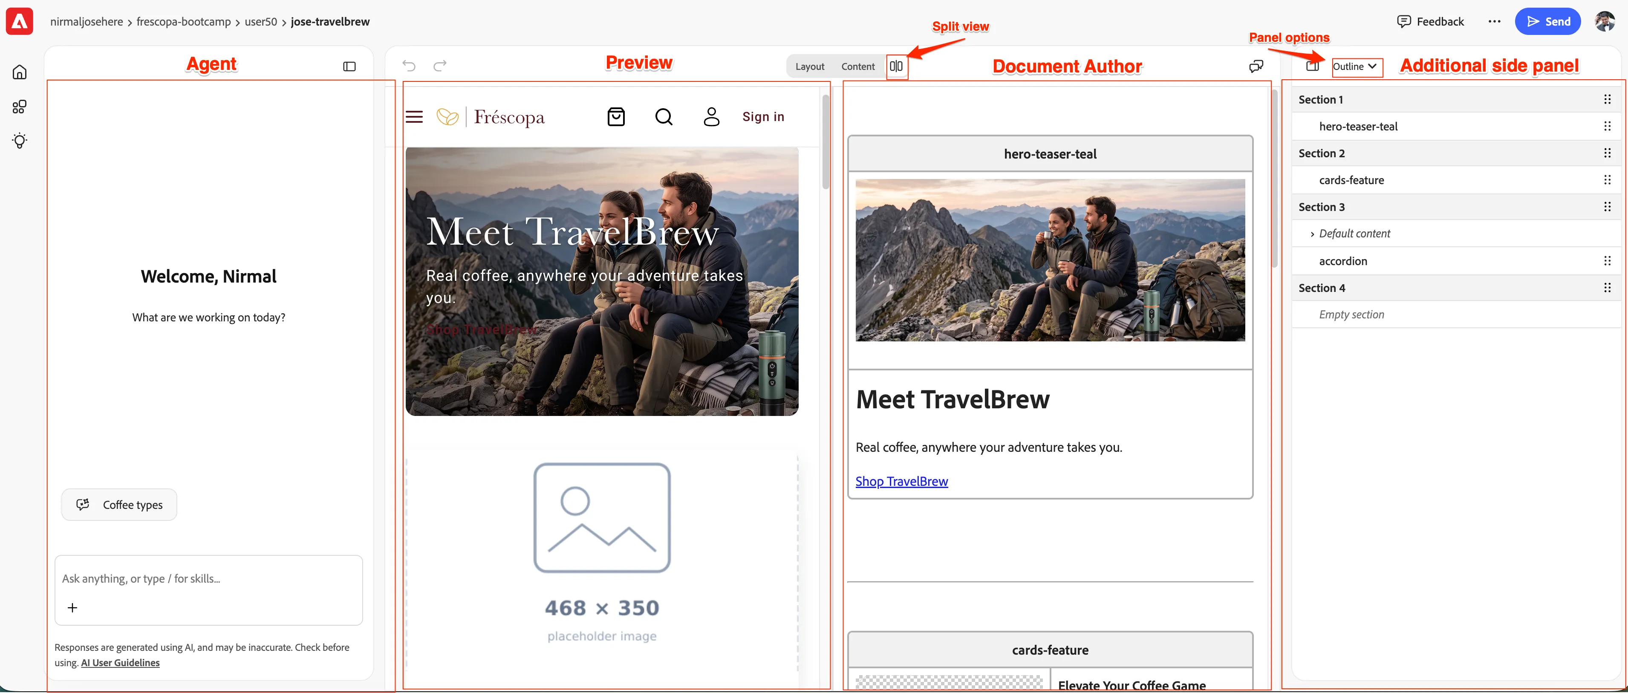
Task: Select accordion in the outline
Action: tap(1343, 261)
